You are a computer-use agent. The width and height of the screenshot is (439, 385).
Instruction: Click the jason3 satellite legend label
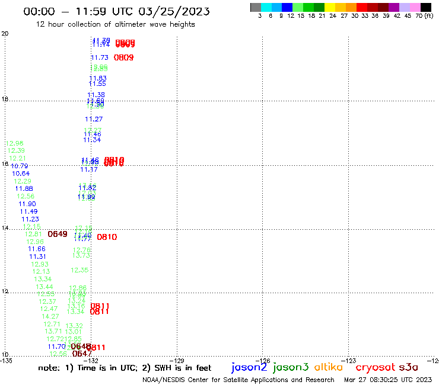291,367
